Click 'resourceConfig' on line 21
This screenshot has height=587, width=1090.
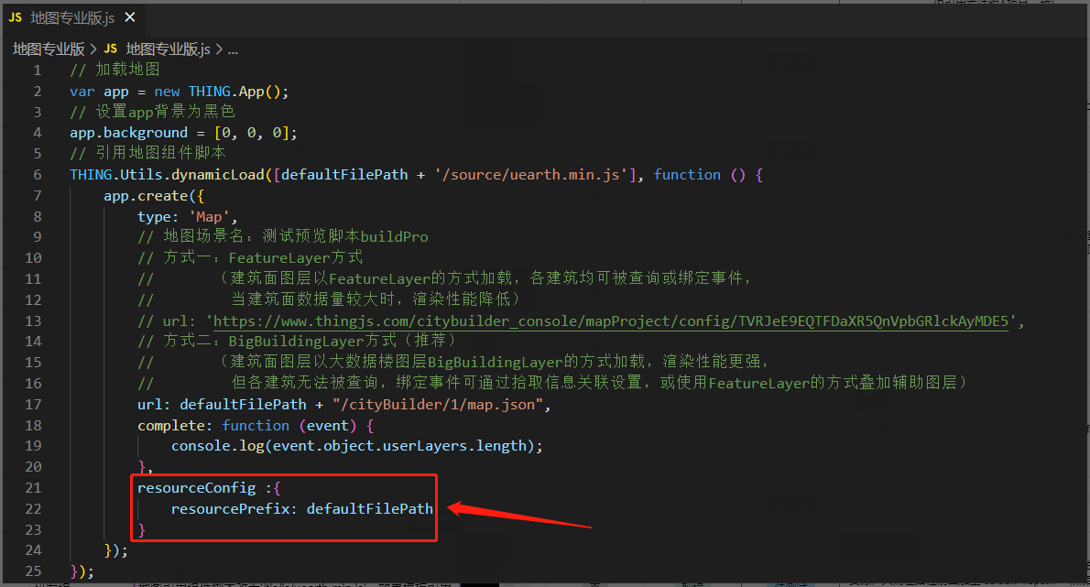(197, 488)
